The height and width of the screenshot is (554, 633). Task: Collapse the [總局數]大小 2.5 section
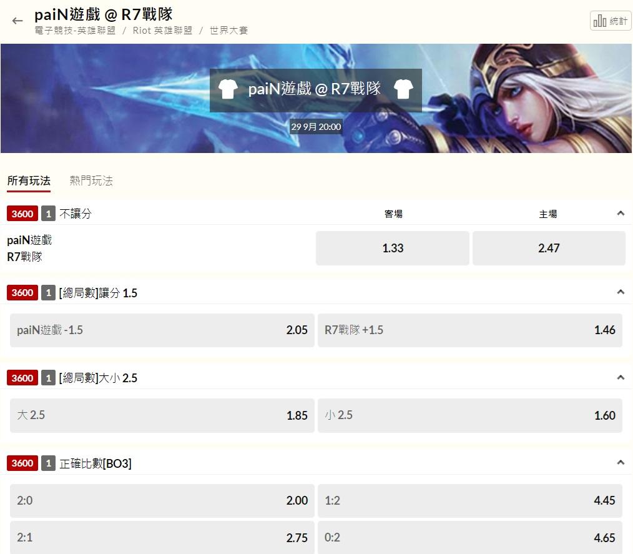pyautogui.click(x=621, y=377)
